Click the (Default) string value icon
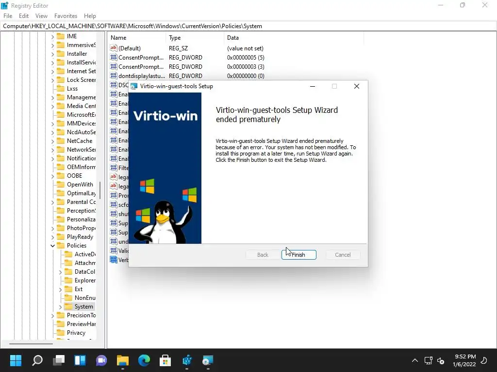 pyautogui.click(x=114, y=48)
